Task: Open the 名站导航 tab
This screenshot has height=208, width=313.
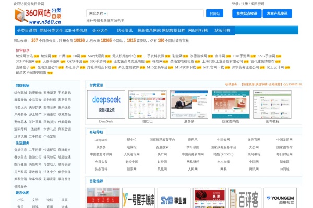Action: point(96,132)
